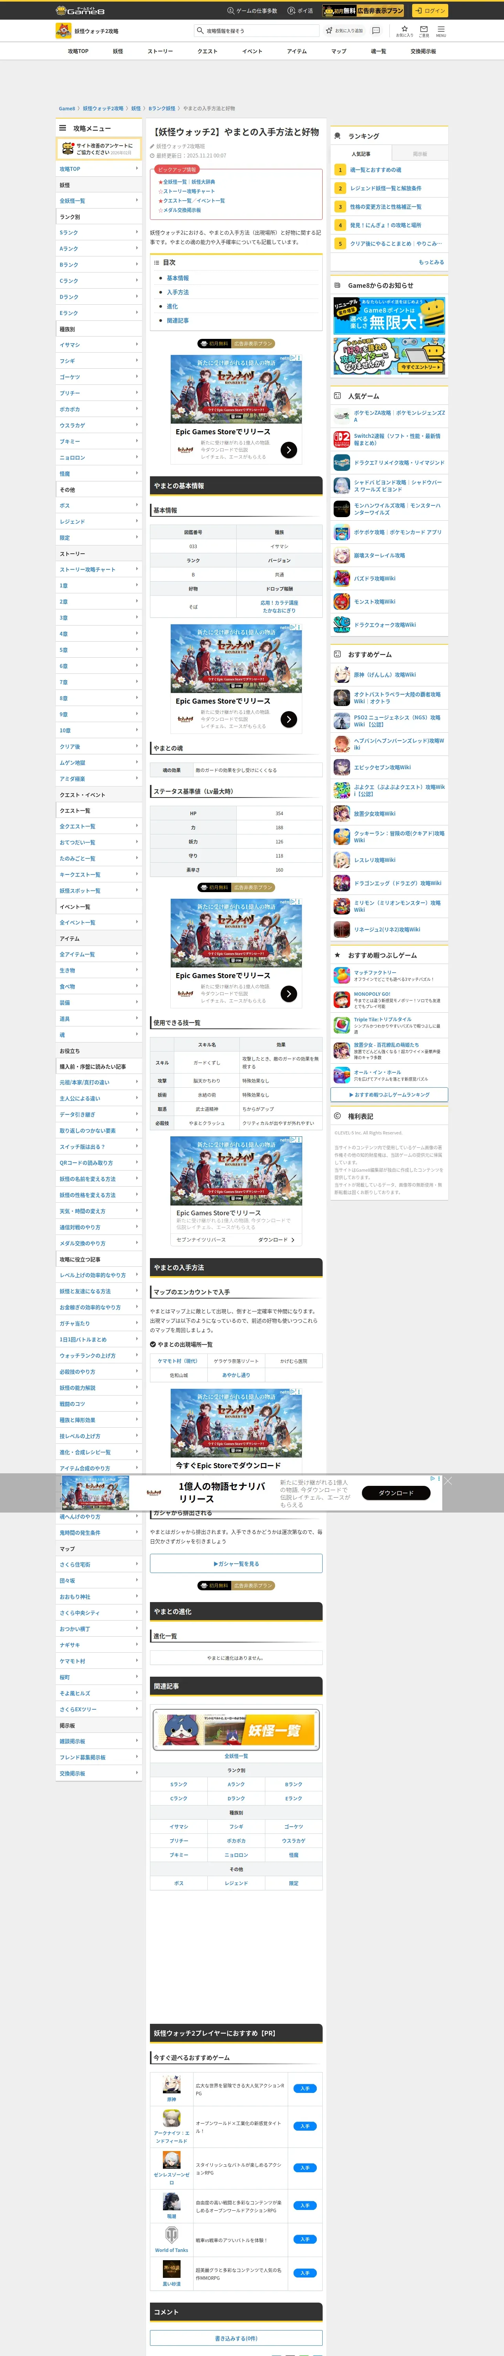Click the 妖怪一覧 banner thumbnail
This screenshot has width=504, height=2356.
pos(236,1730)
